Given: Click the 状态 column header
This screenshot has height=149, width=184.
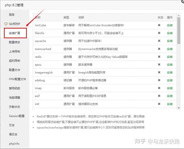Looking at the screenshot, I should pos(161,17).
